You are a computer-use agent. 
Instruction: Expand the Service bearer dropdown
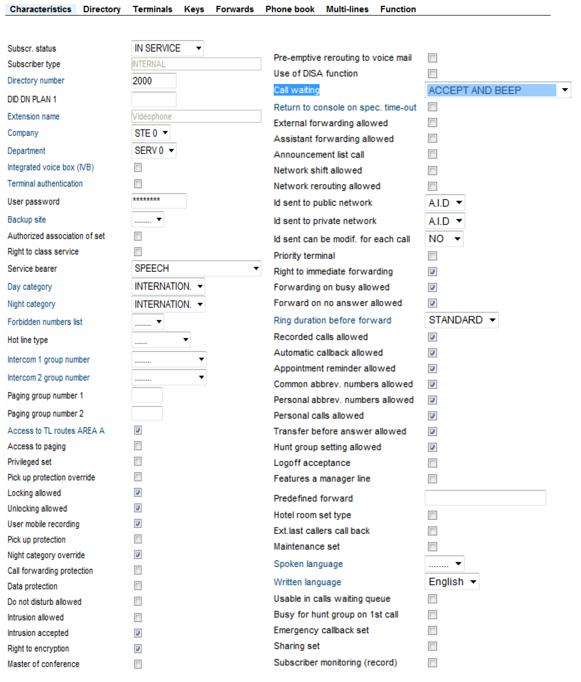196,269
